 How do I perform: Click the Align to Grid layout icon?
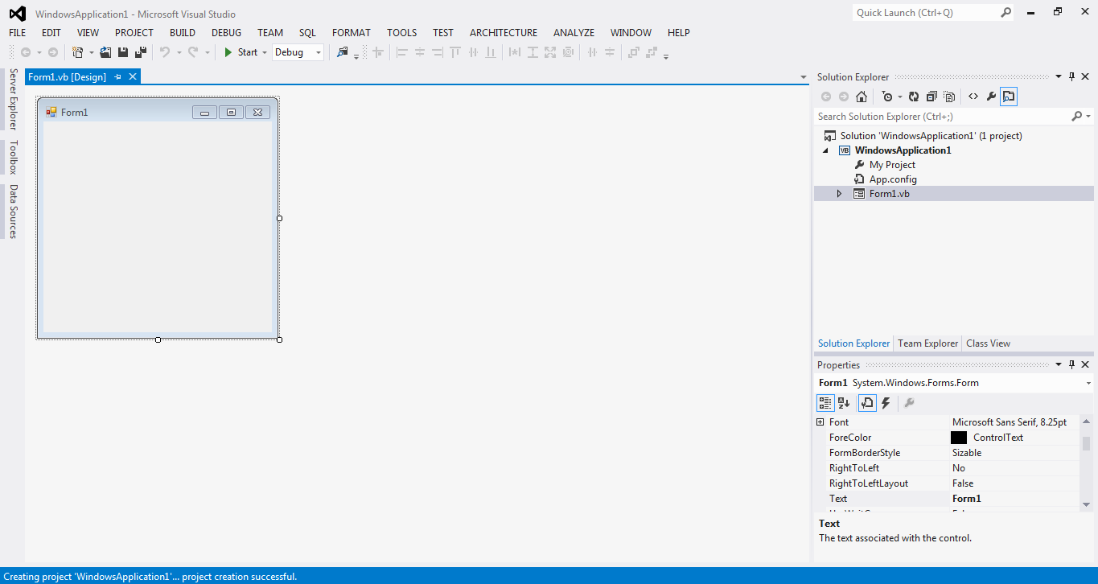[x=377, y=52]
